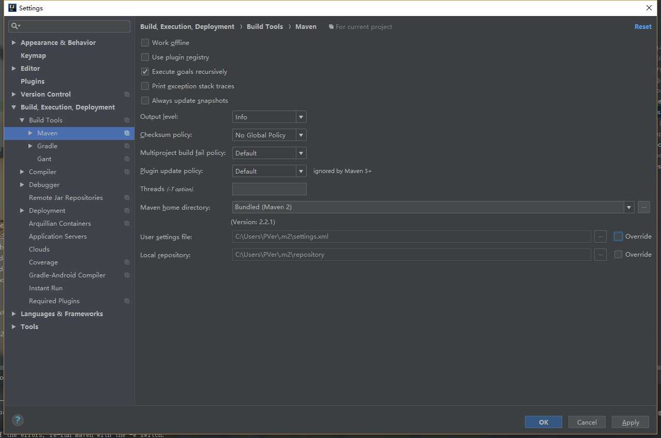
Task: Expand the Editor settings node
Action: click(14, 68)
